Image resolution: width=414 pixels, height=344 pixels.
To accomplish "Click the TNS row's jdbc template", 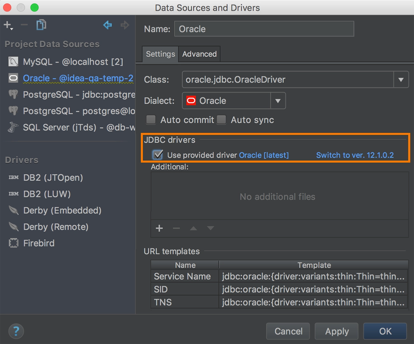I will (313, 302).
